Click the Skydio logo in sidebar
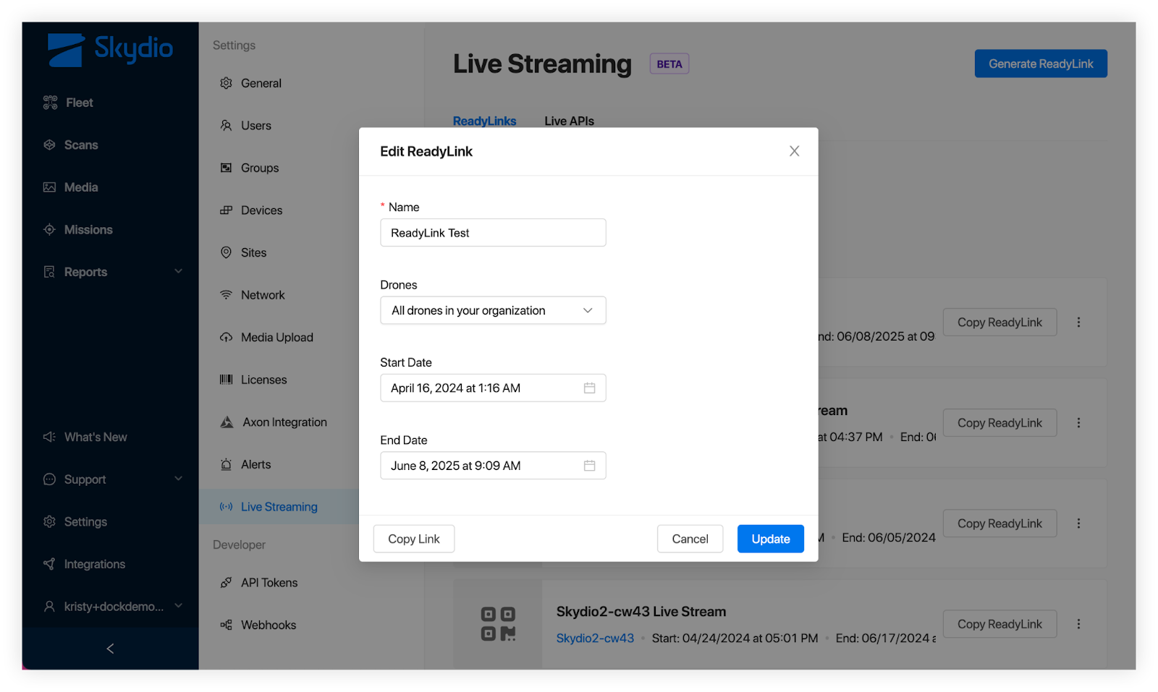This screenshot has width=1158, height=692. click(110, 49)
